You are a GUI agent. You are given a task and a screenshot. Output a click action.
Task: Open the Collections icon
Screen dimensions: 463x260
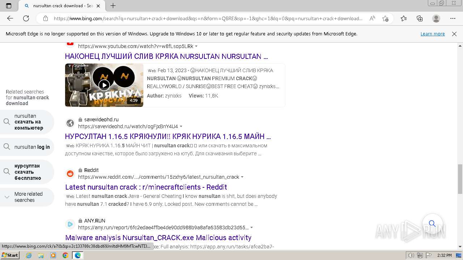pos(420,18)
